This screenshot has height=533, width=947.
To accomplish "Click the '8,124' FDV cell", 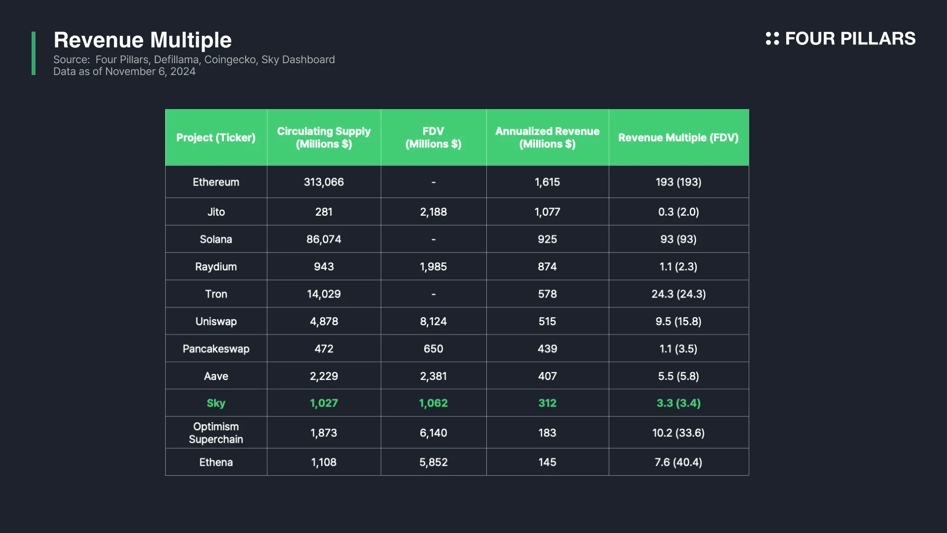I will click(x=434, y=321).
